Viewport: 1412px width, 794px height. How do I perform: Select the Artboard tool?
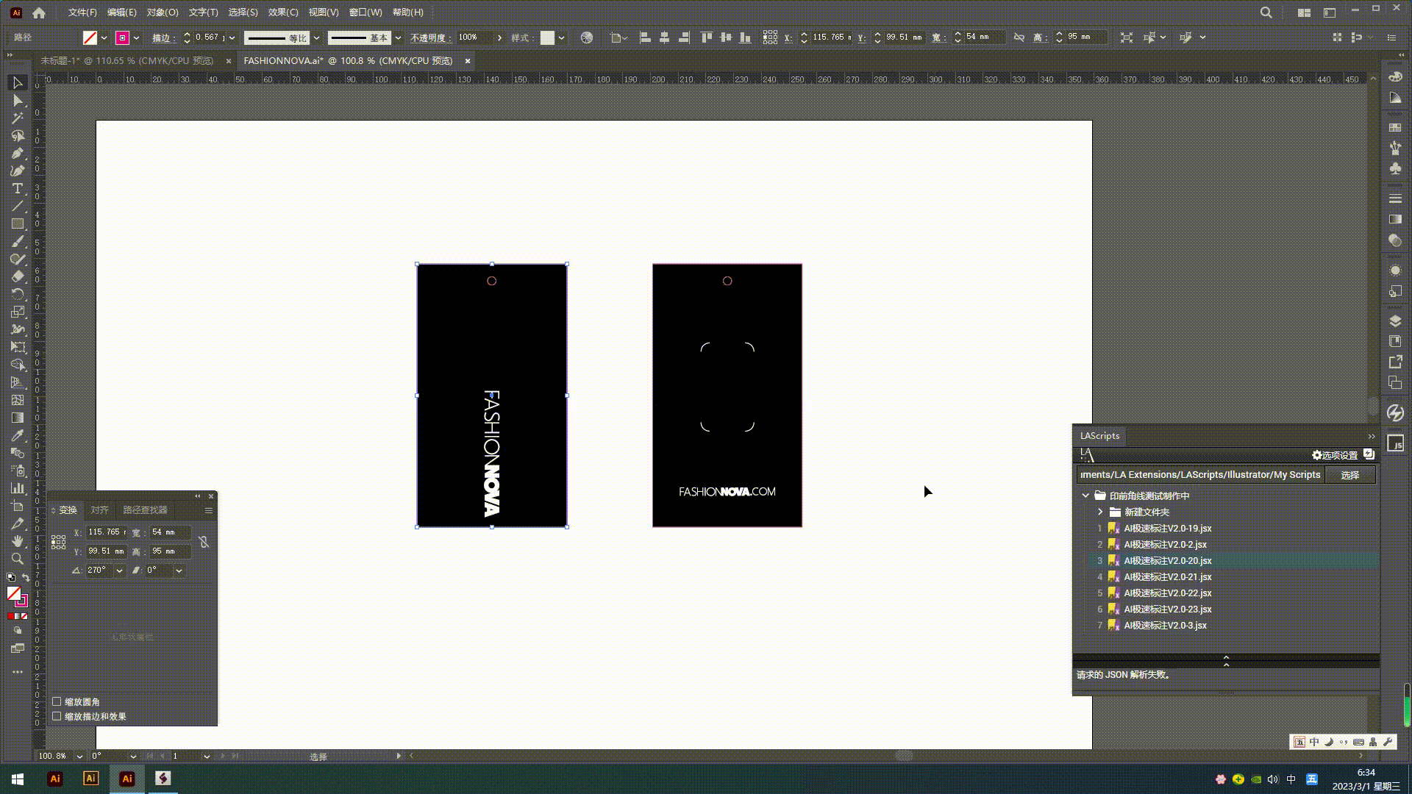coord(18,507)
